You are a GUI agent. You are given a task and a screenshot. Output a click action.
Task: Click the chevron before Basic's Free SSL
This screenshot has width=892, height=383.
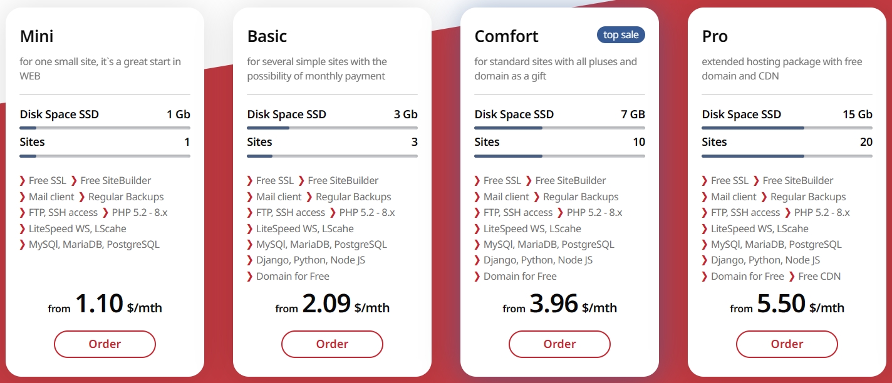(x=250, y=181)
